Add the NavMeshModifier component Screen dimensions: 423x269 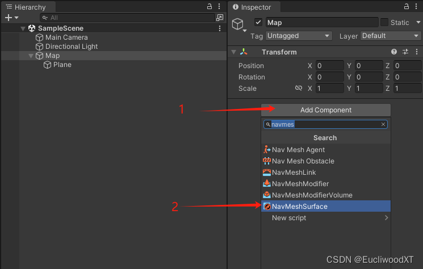(x=326, y=183)
